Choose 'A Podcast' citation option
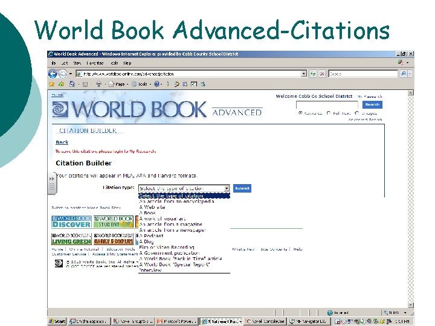This screenshot has width=435, height=326. click(184, 235)
